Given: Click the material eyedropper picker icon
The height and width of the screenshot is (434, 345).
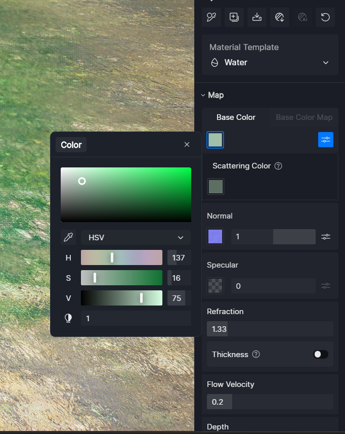Looking at the screenshot, I should [211, 17].
